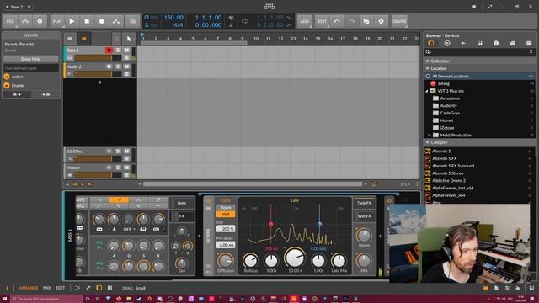Add a new track with plus icon

tap(100, 82)
